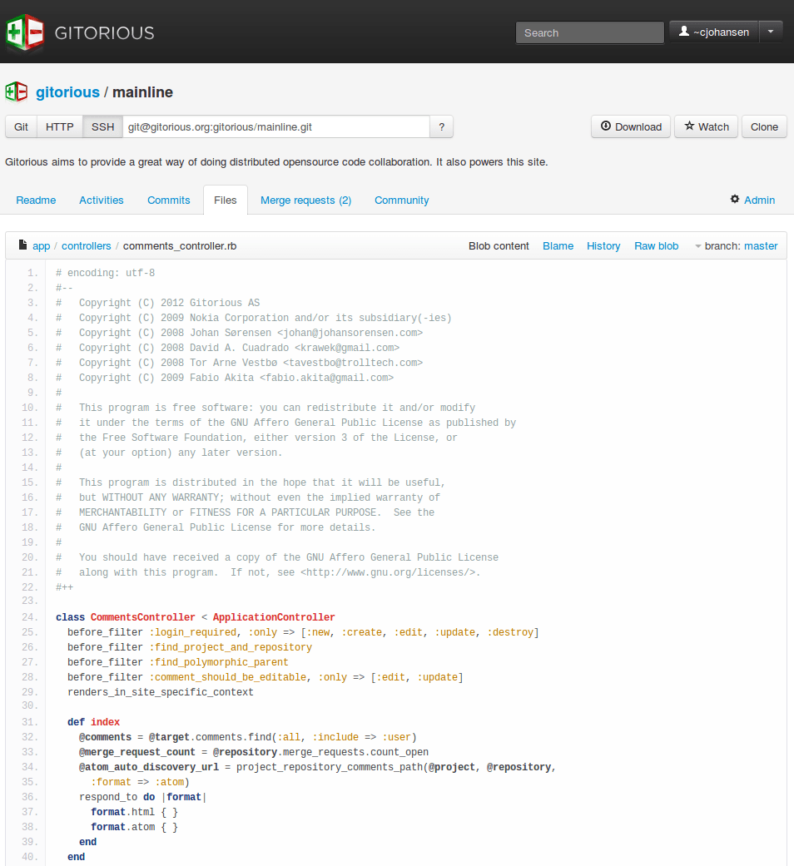Viewport: 794px width, 866px height.
Task: Click the 'format.atom { }' code line
Action: point(134,827)
